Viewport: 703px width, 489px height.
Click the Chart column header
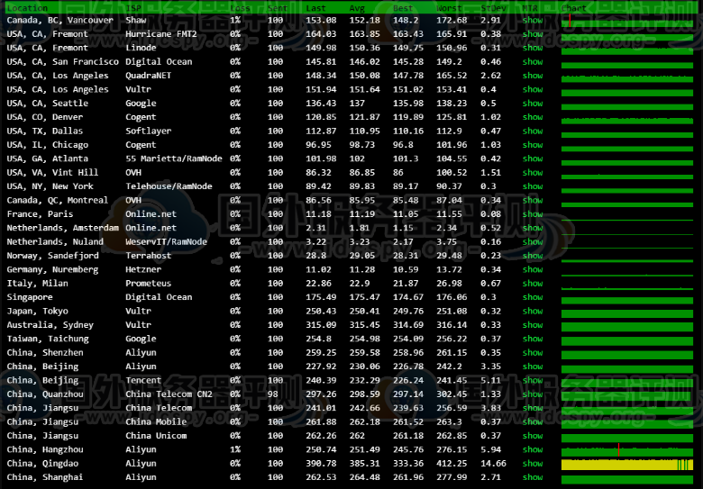573,8
